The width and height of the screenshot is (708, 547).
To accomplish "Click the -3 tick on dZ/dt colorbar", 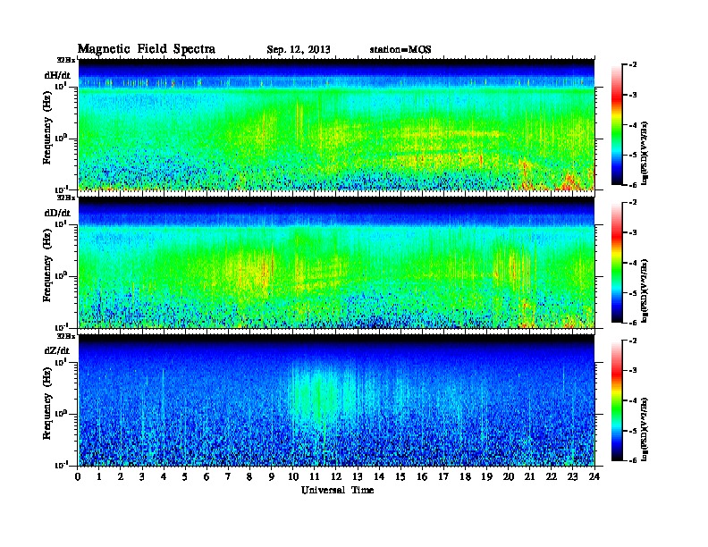I will coord(633,370).
